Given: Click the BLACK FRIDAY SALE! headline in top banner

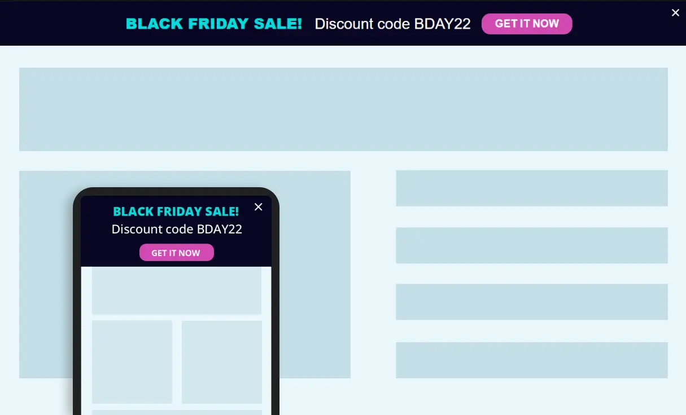Looking at the screenshot, I should [x=213, y=24].
